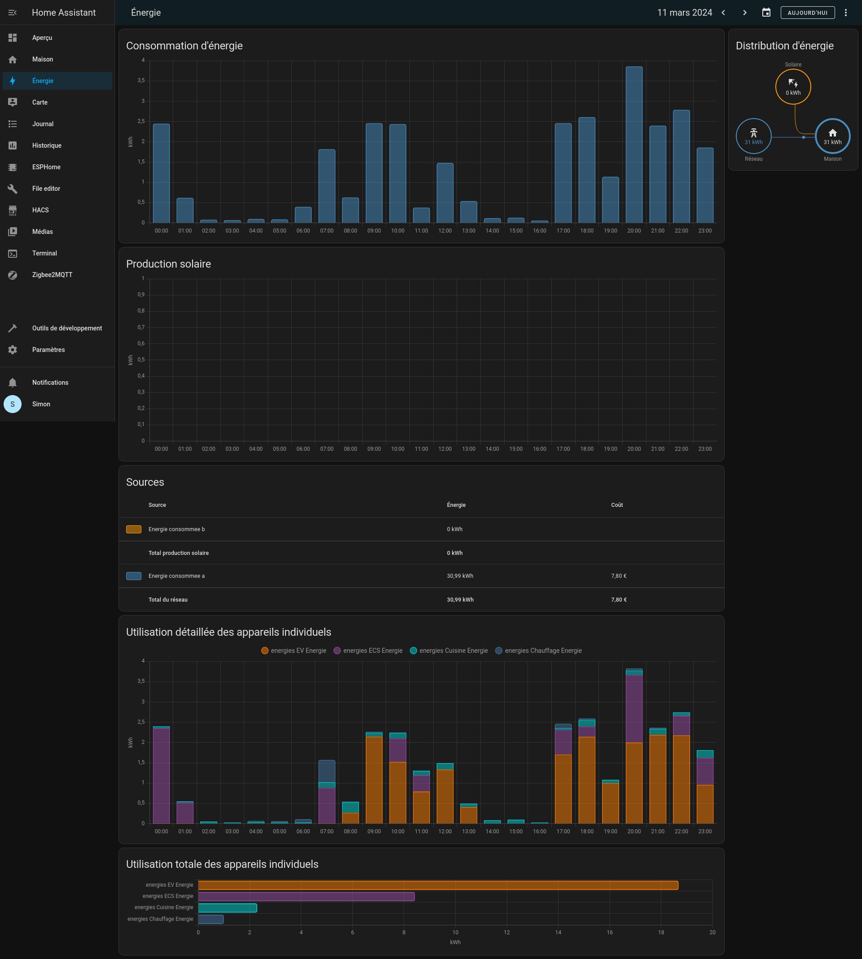Screen dimensions: 862x959
Task: Open the Paramètres gear icon
Action: [x=13, y=350]
